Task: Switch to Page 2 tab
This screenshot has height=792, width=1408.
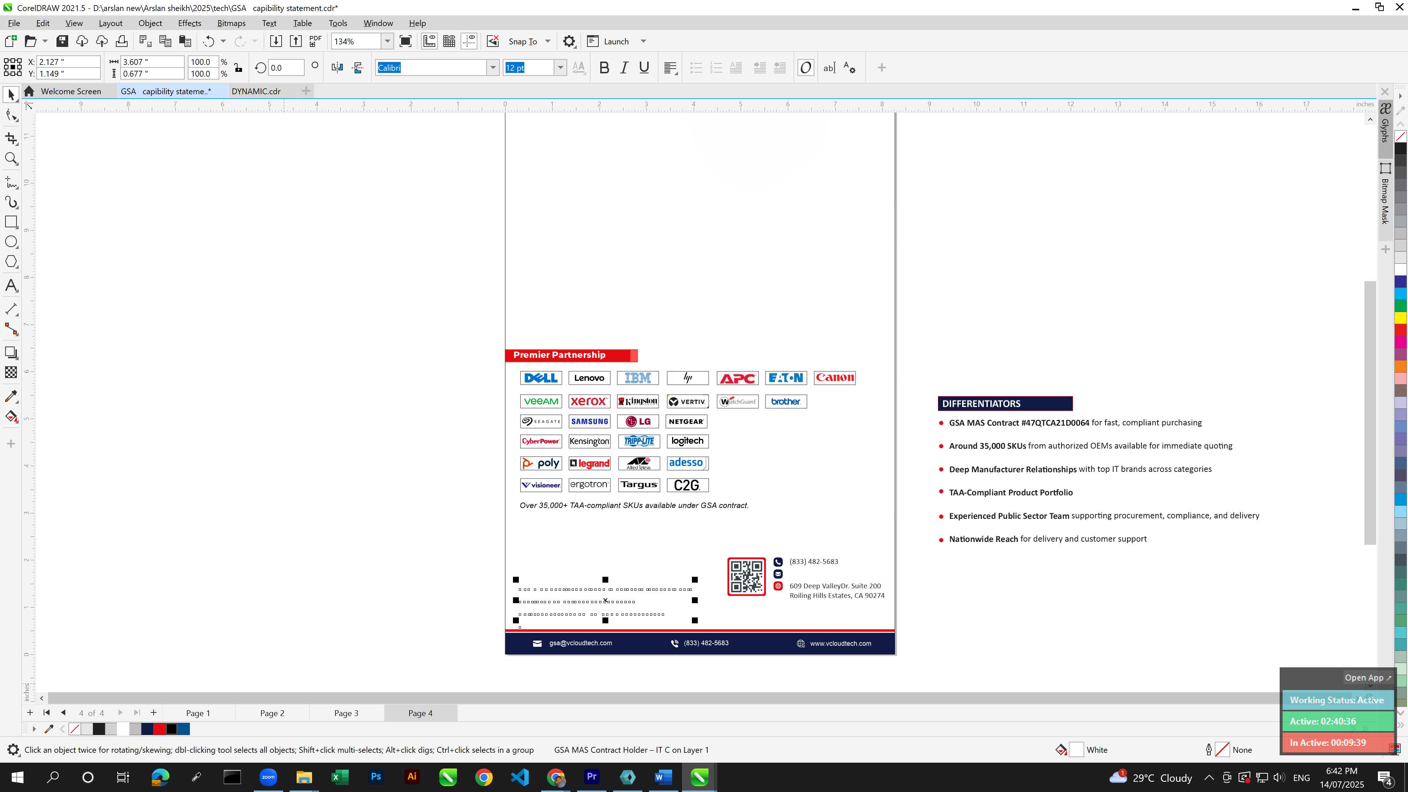Action: point(272,713)
